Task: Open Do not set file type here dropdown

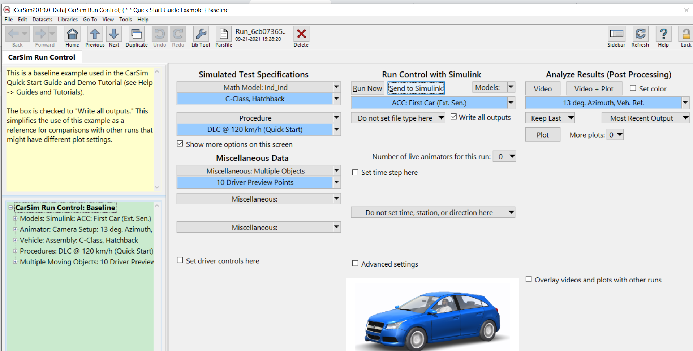Action: pyautogui.click(x=398, y=118)
